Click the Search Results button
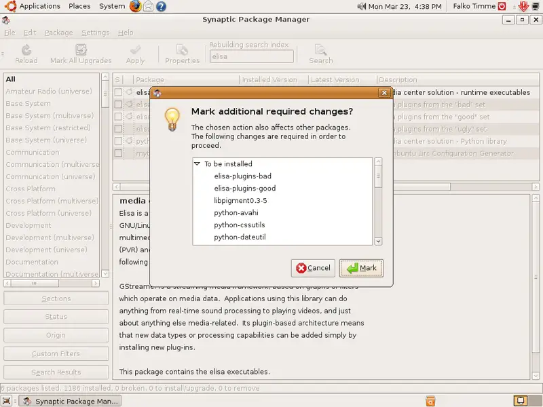The height and width of the screenshot is (407, 543). pyautogui.click(x=56, y=372)
